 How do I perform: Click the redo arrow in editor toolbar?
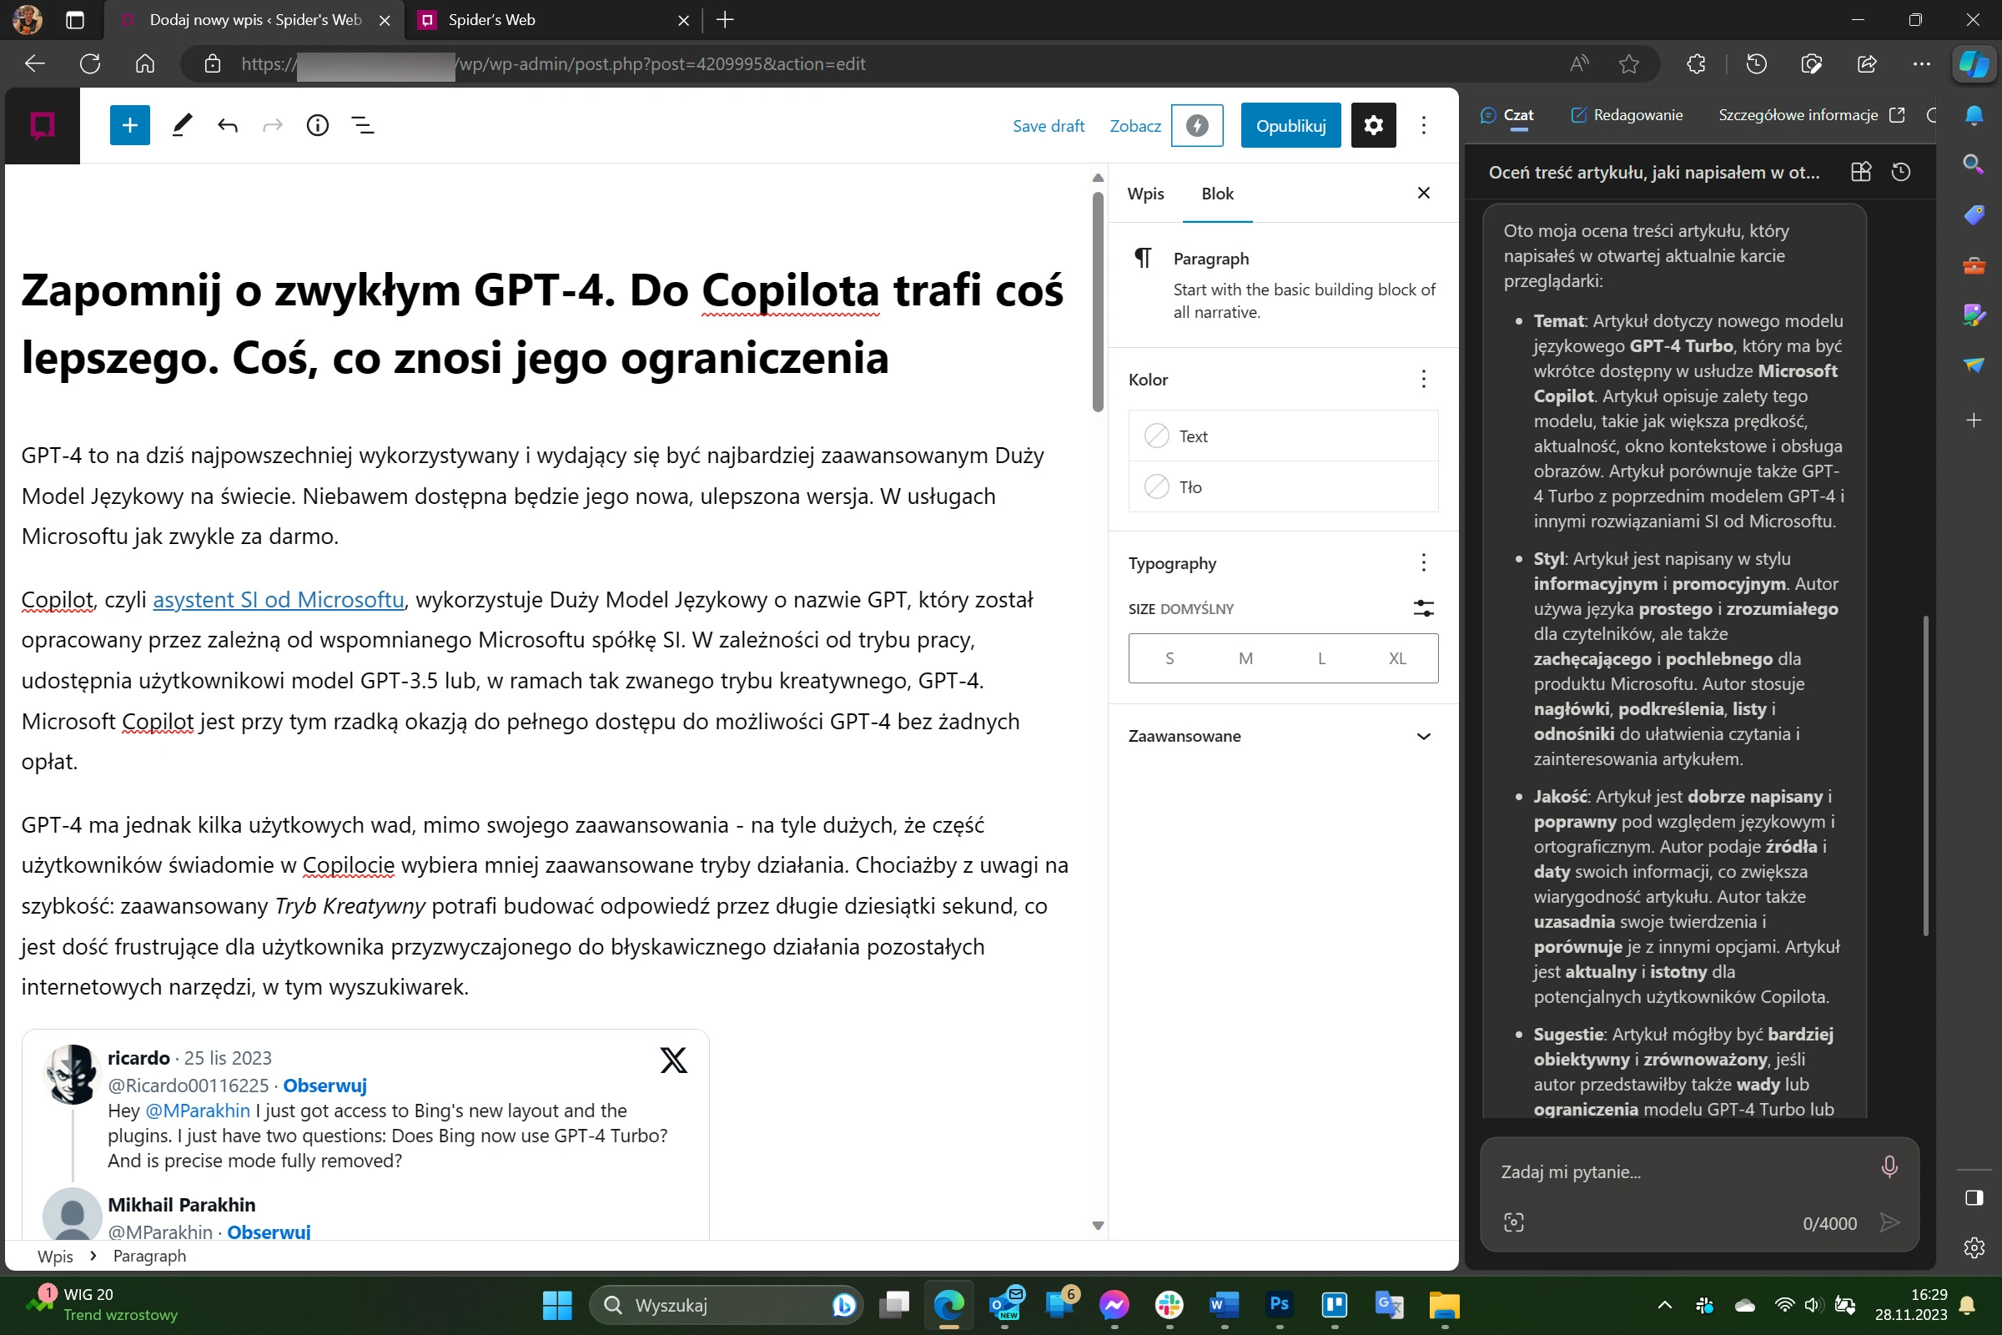click(x=273, y=126)
